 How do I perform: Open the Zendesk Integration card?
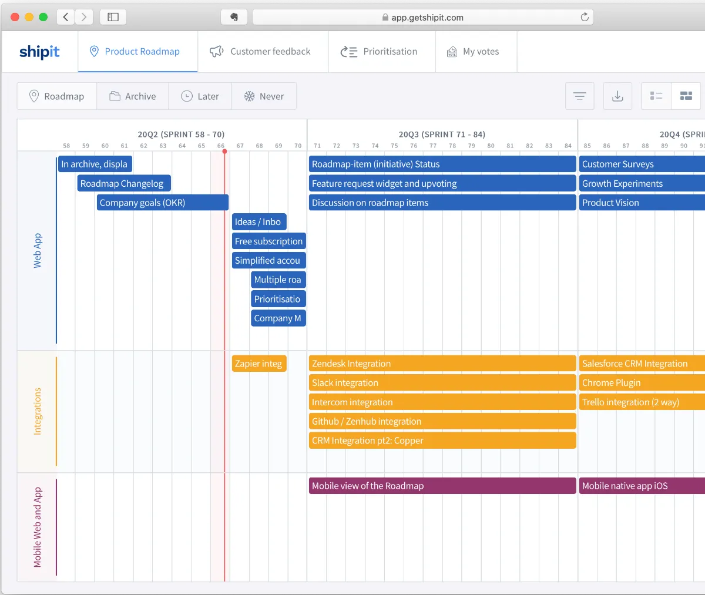coord(442,363)
